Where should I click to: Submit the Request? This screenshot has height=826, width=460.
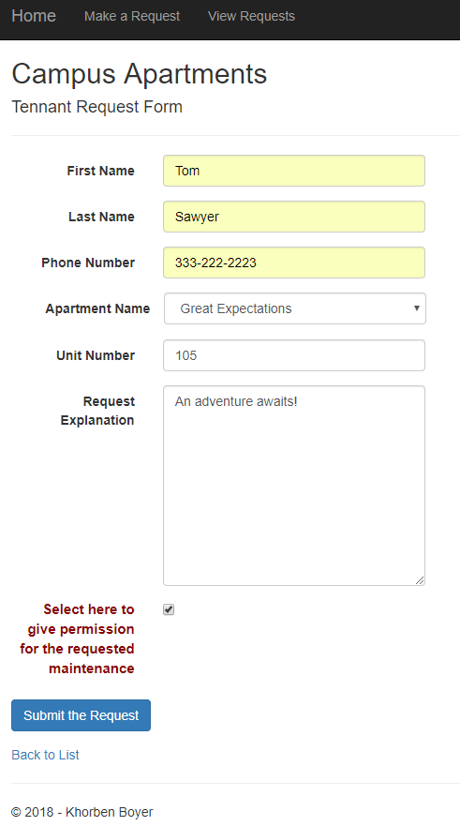(x=82, y=715)
